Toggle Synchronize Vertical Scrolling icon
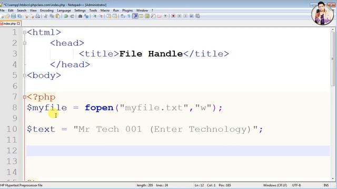Image resolution: width=337 pixels, height=189 pixels. point(108,16)
